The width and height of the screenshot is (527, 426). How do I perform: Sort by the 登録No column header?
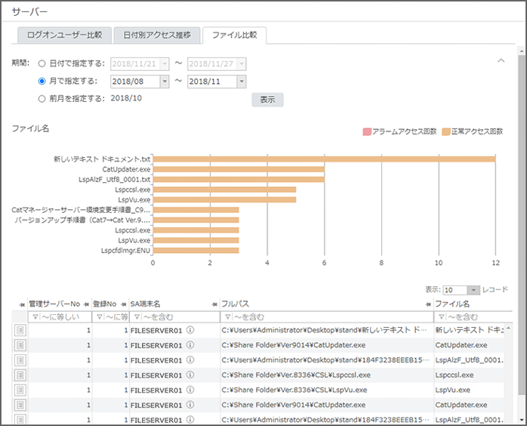click(104, 304)
